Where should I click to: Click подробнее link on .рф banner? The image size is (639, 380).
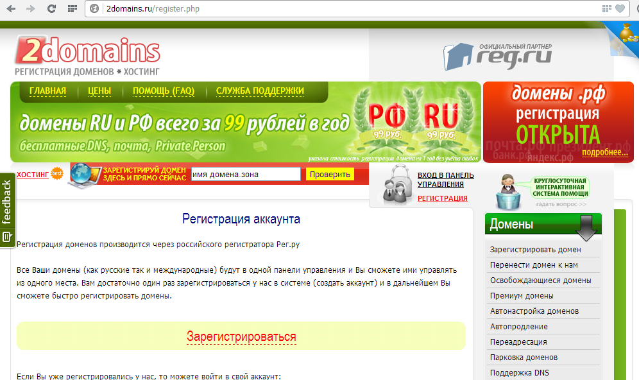(x=605, y=153)
